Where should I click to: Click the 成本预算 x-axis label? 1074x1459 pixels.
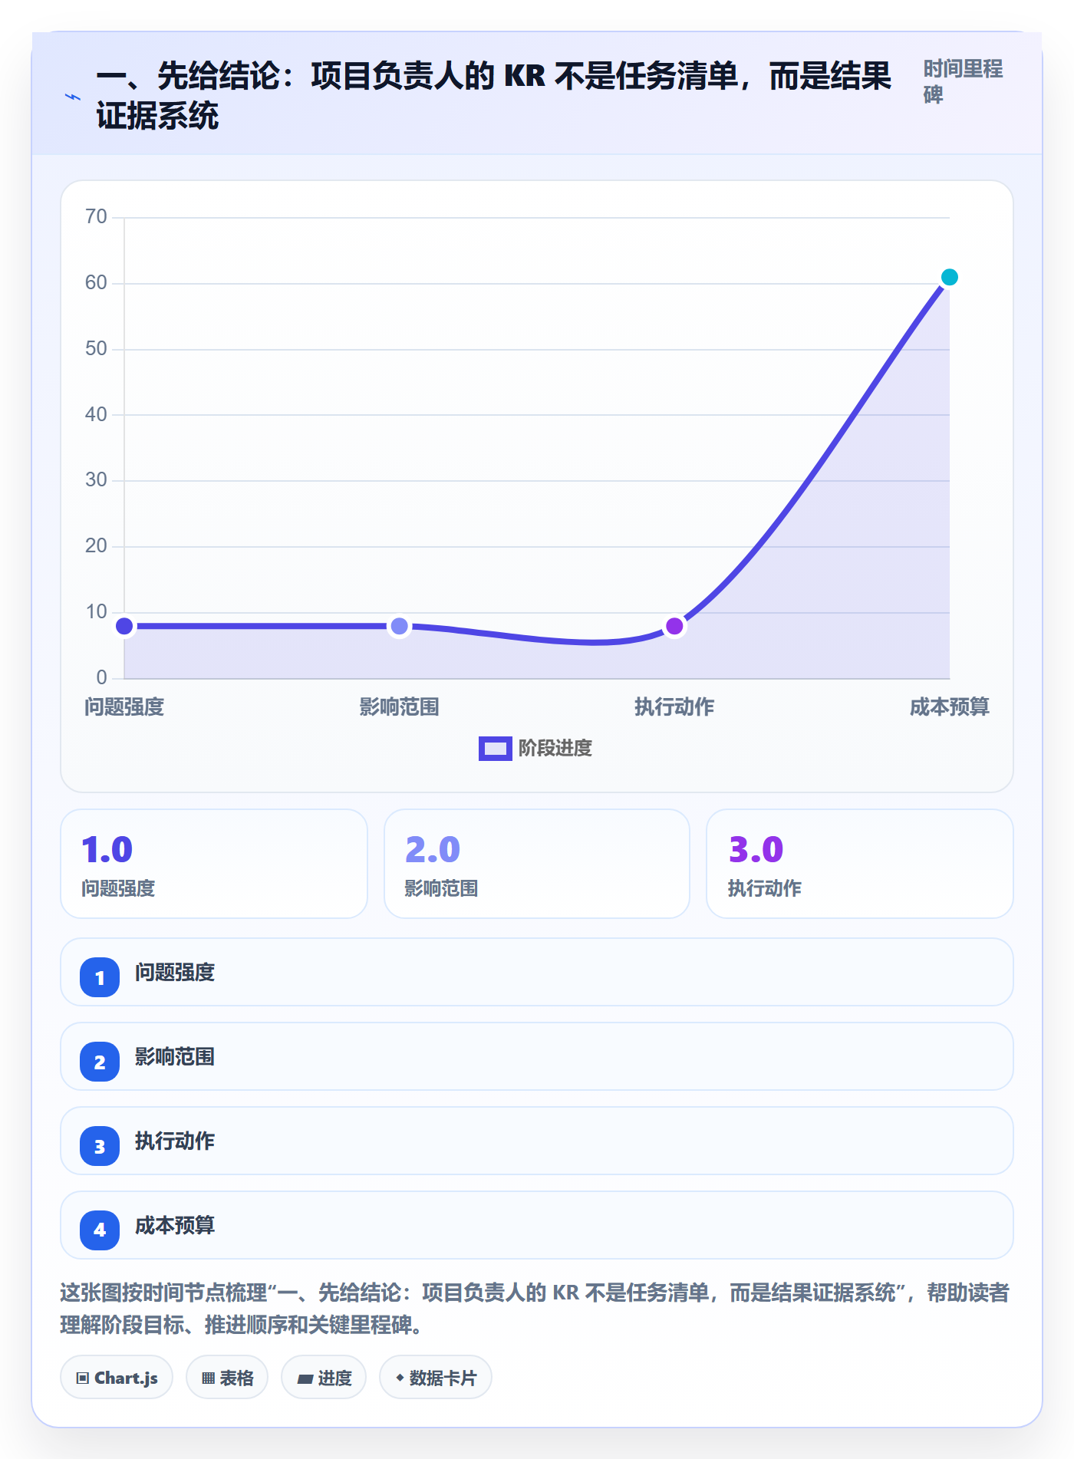pyautogui.click(x=949, y=707)
